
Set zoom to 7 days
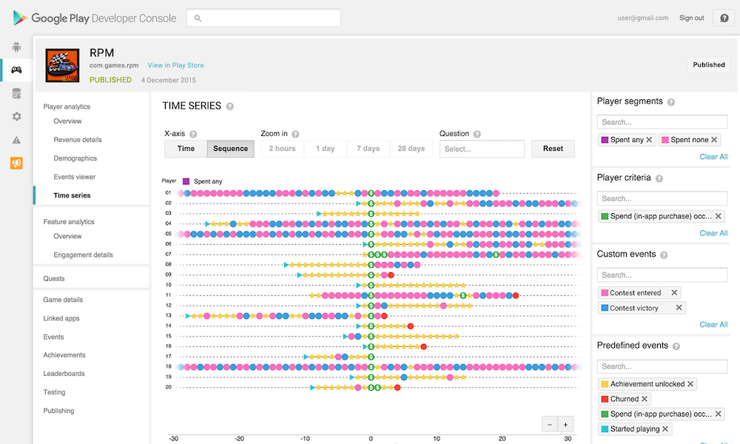coord(368,149)
